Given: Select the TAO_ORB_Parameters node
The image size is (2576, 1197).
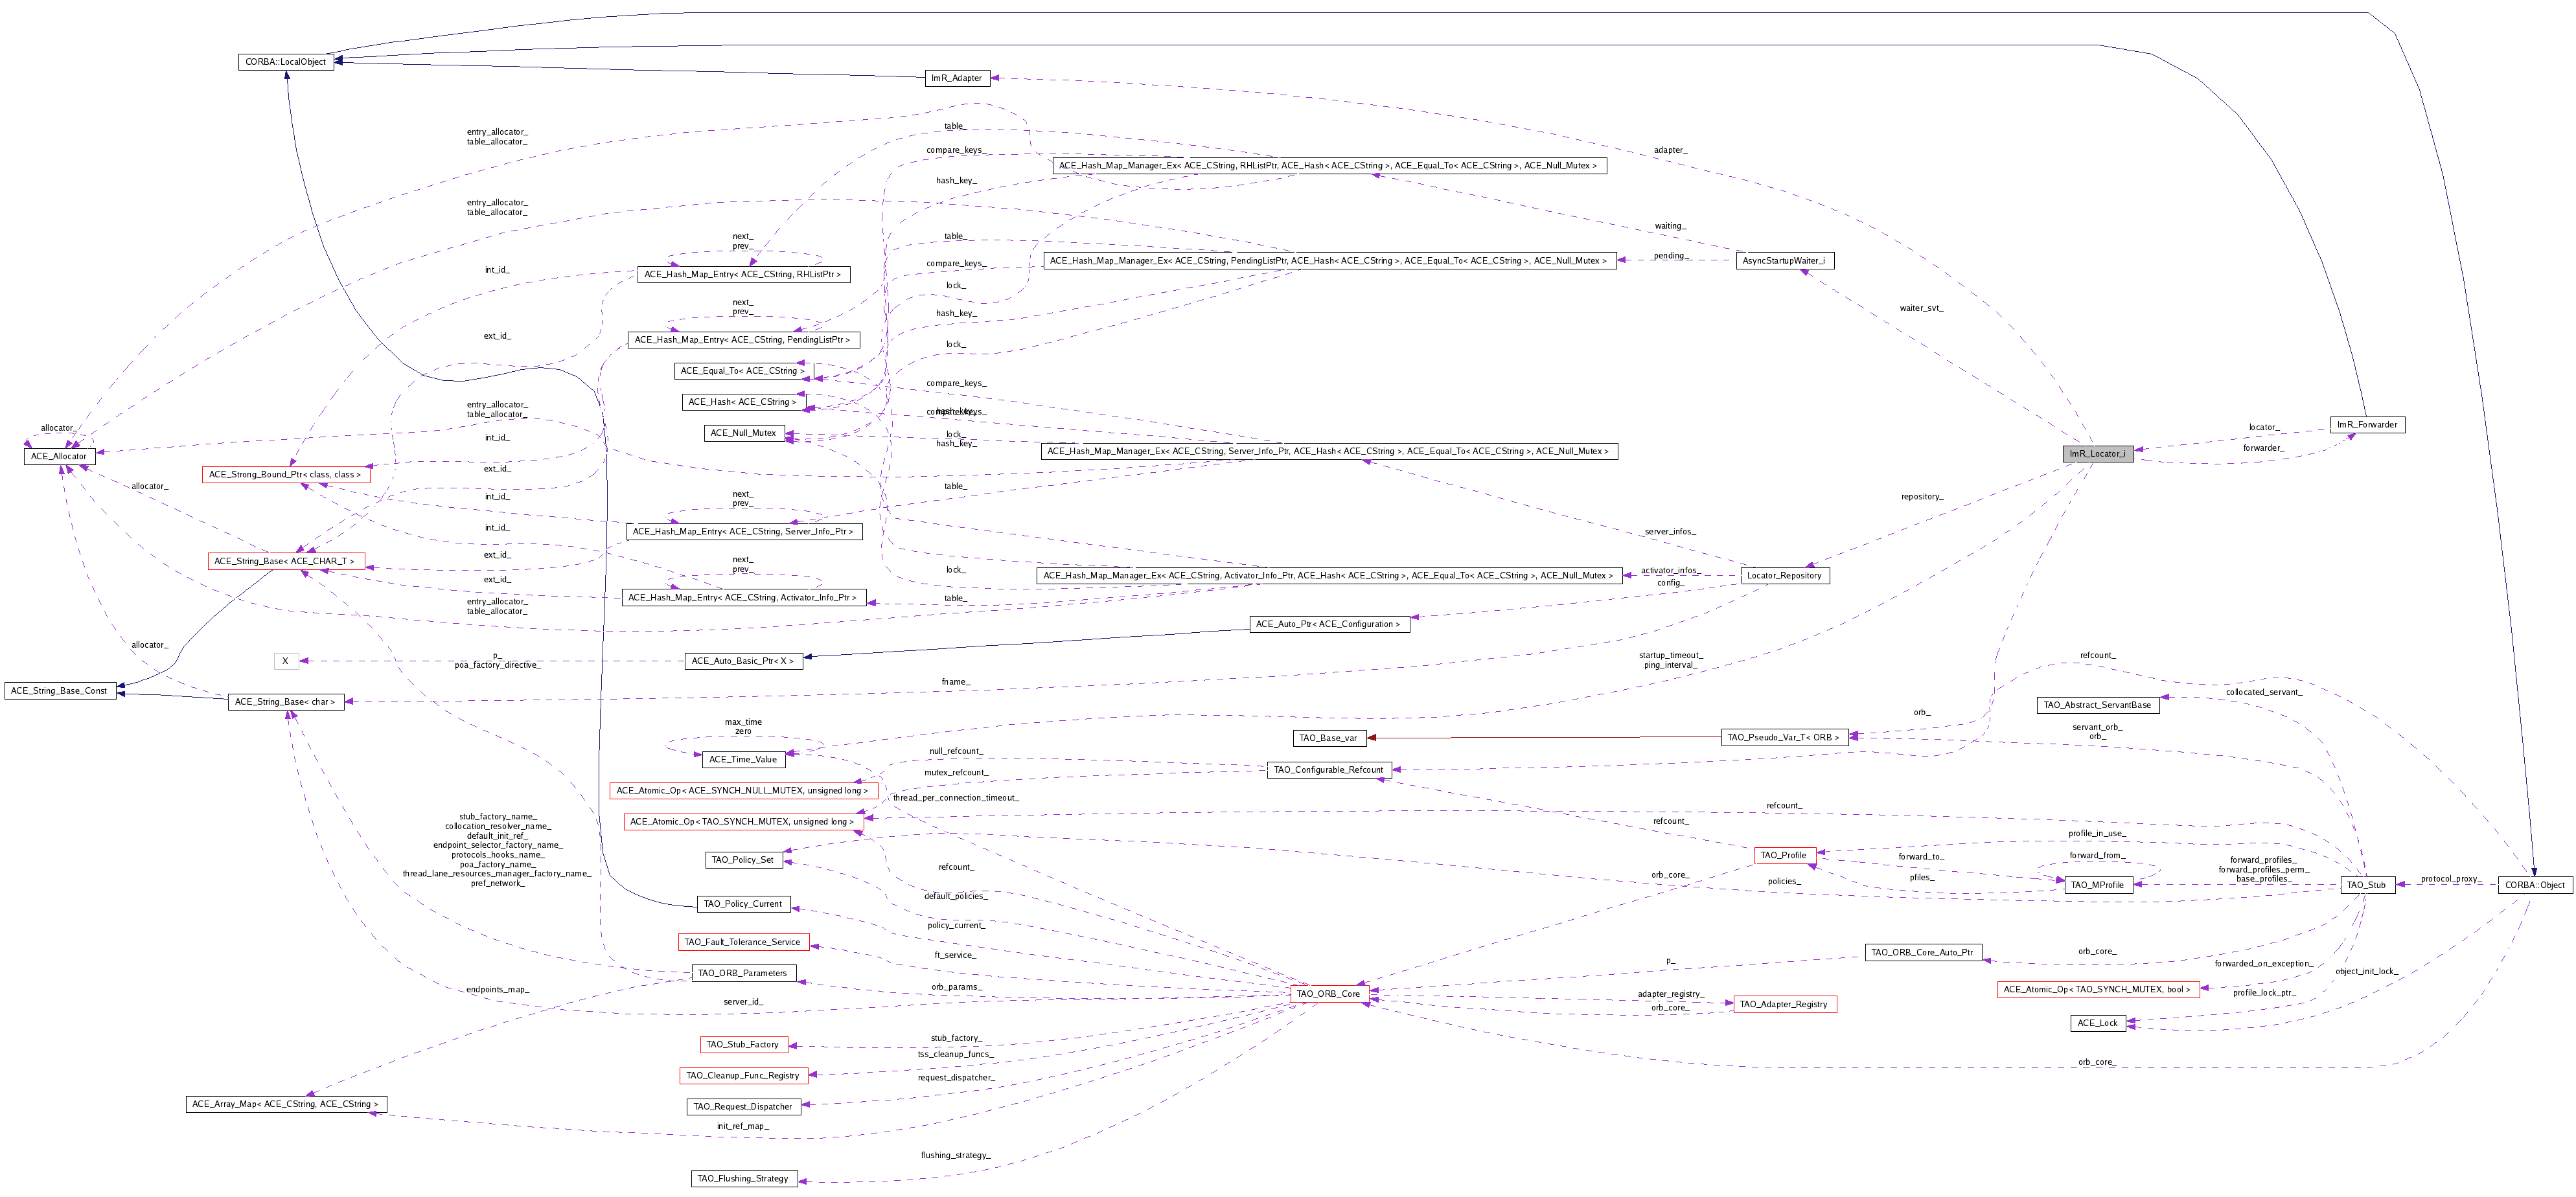Looking at the screenshot, I should pos(742,973).
